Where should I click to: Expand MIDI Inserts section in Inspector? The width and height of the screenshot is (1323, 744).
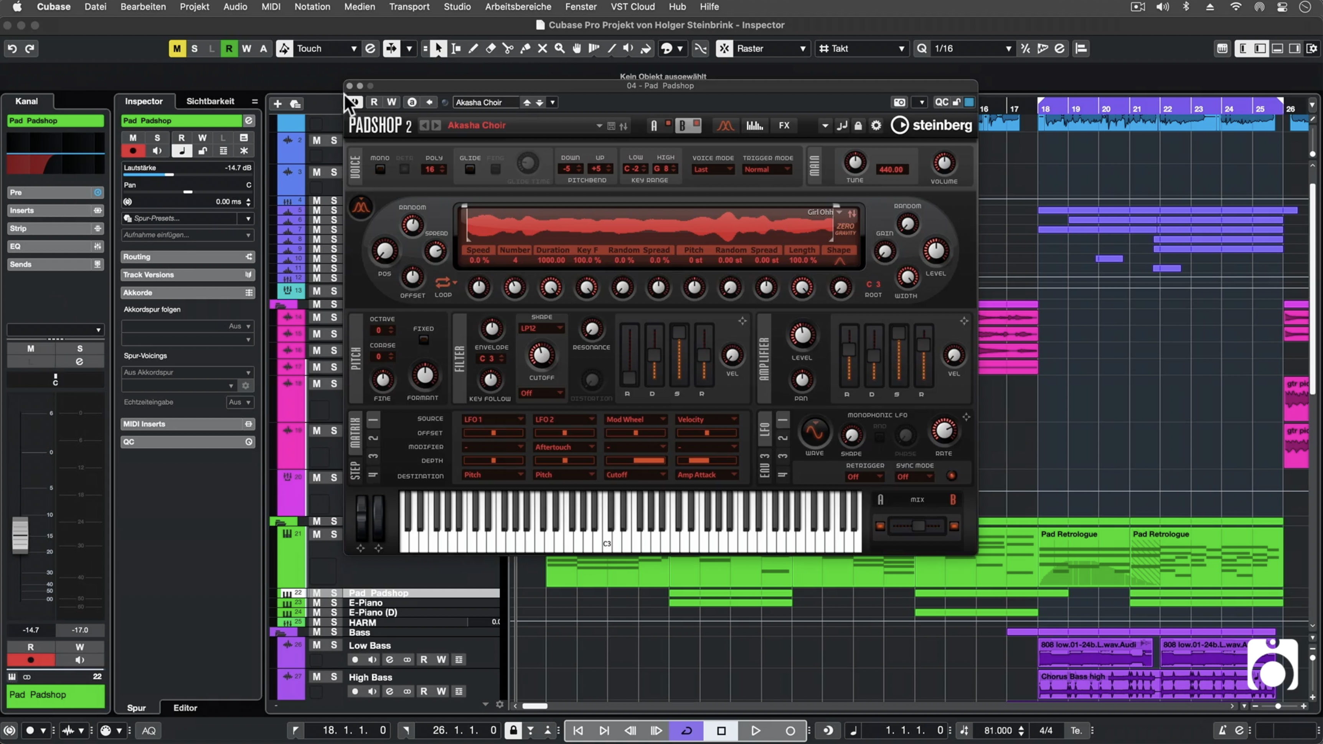(188, 424)
